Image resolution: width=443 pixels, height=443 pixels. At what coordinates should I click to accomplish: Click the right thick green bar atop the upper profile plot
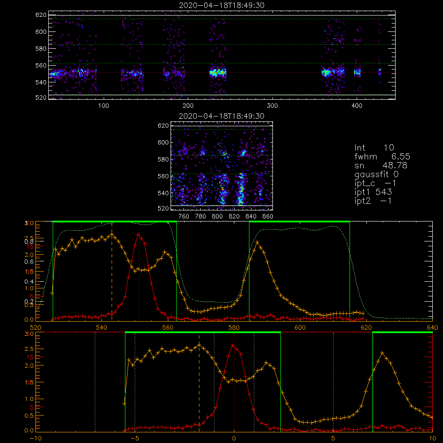click(x=299, y=221)
